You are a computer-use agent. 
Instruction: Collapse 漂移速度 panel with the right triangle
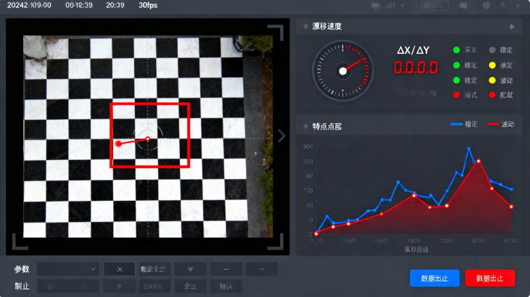[512, 27]
